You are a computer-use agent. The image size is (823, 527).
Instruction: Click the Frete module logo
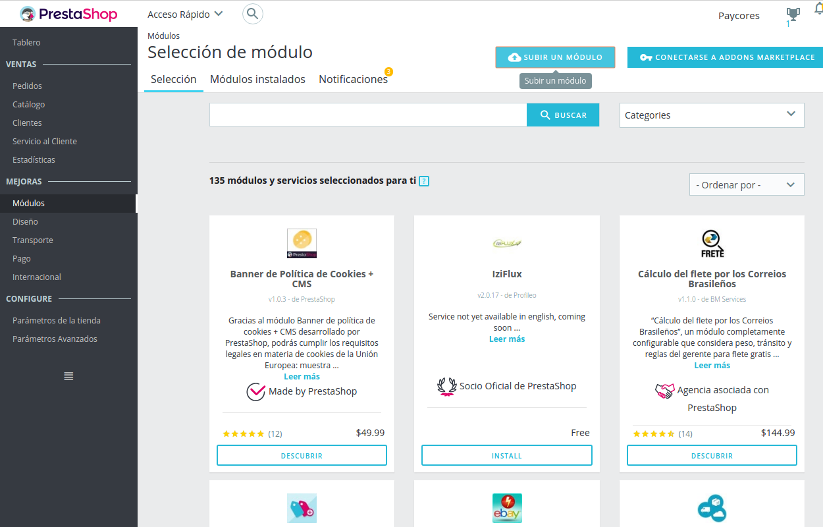point(712,243)
